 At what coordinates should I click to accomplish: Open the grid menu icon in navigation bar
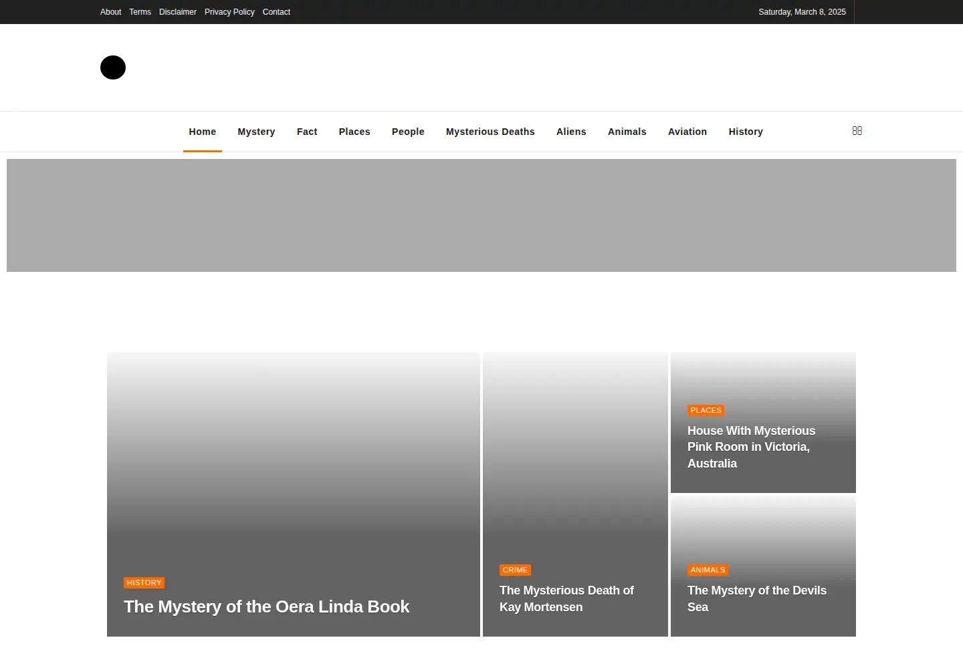point(857,131)
